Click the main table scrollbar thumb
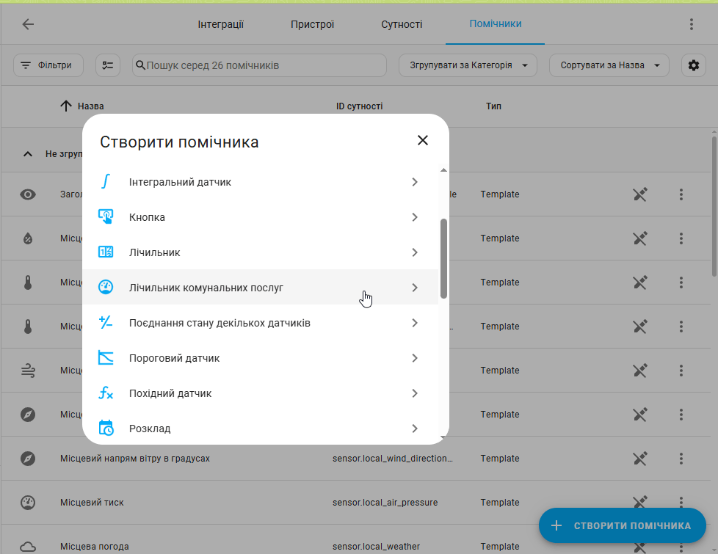This screenshot has width=718, height=554. point(714,206)
